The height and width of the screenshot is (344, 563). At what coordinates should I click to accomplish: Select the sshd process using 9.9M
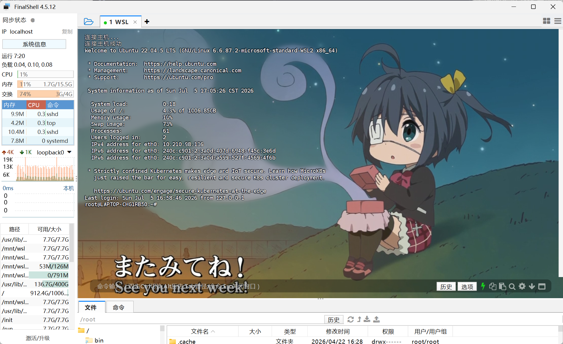tap(38, 114)
